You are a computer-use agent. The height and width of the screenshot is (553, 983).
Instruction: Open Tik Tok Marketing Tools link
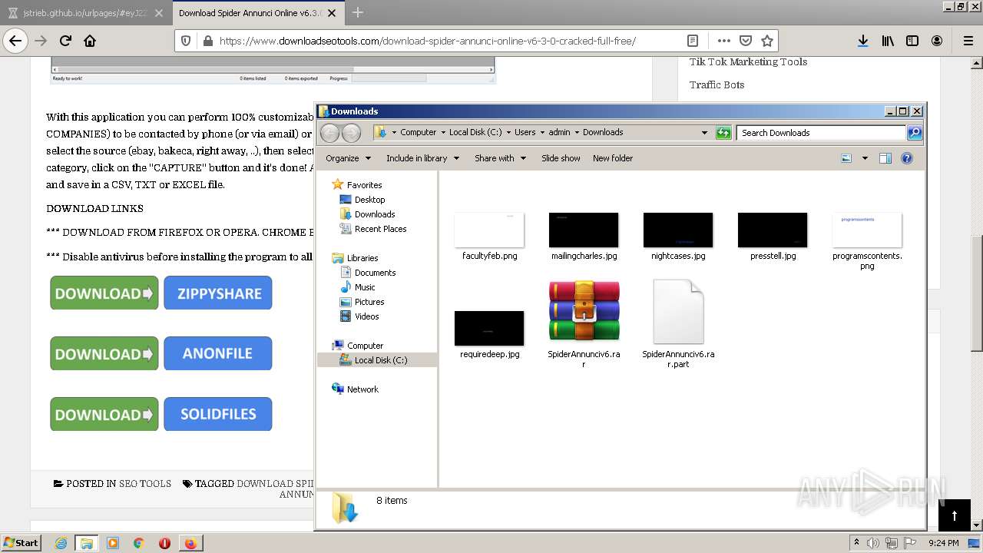pos(748,61)
